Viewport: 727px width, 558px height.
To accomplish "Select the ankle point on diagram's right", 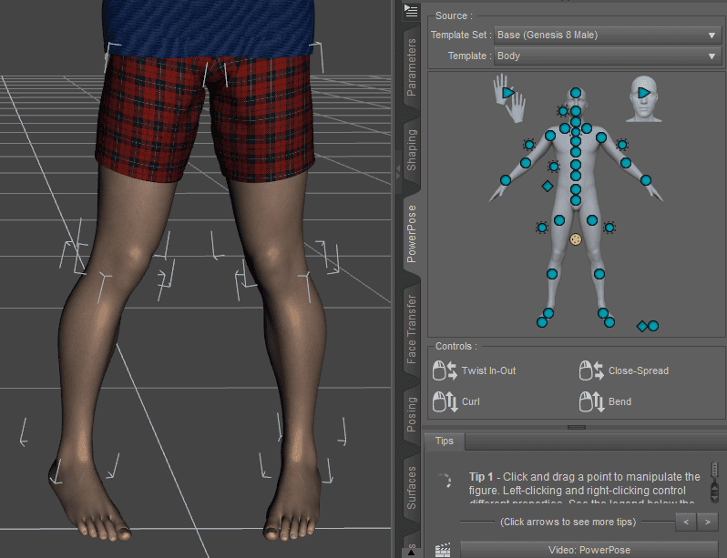I will point(603,313).
